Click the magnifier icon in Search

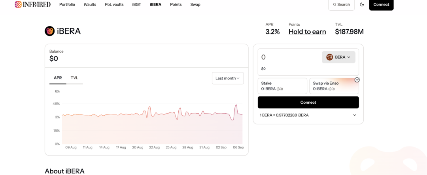[x=334, y=4]
